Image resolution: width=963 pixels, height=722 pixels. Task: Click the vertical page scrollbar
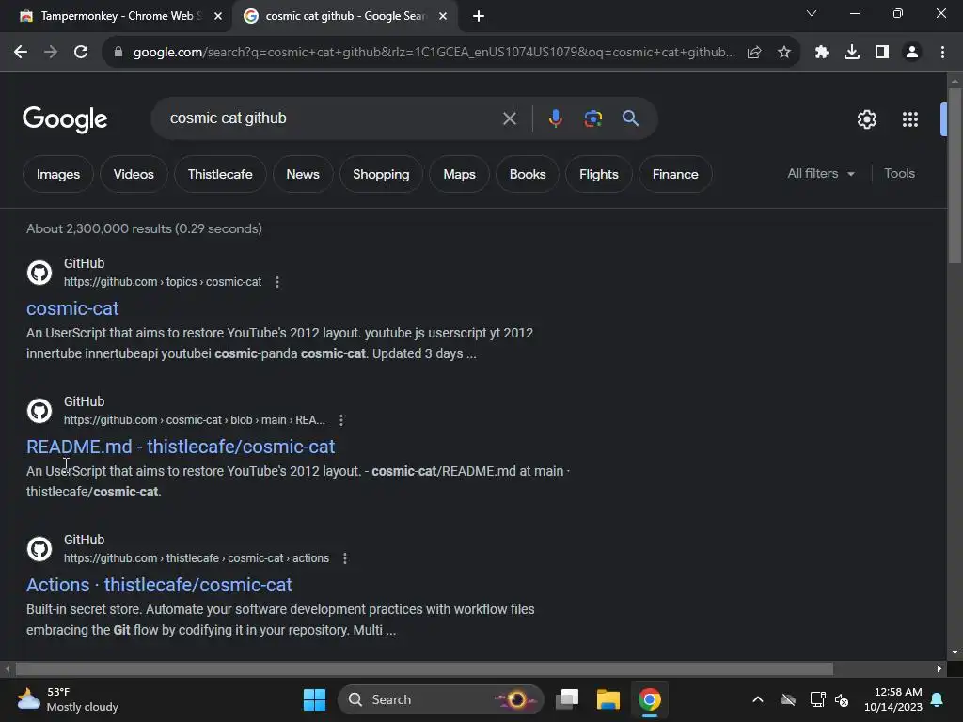955,176
